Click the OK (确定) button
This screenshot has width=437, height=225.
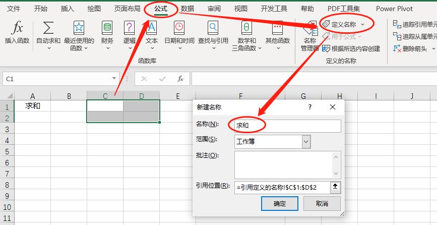[x=280, y=203]
